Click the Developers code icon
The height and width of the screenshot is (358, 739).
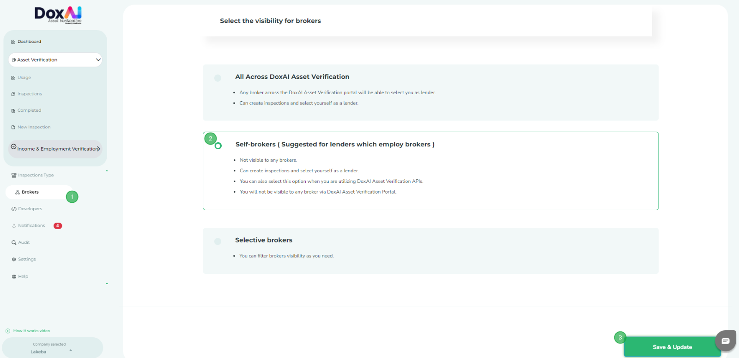(x=14, y=209)
